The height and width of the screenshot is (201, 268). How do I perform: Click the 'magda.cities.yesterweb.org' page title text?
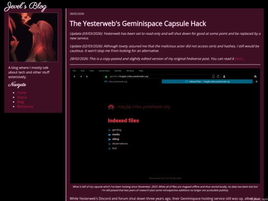click(143, 107)
